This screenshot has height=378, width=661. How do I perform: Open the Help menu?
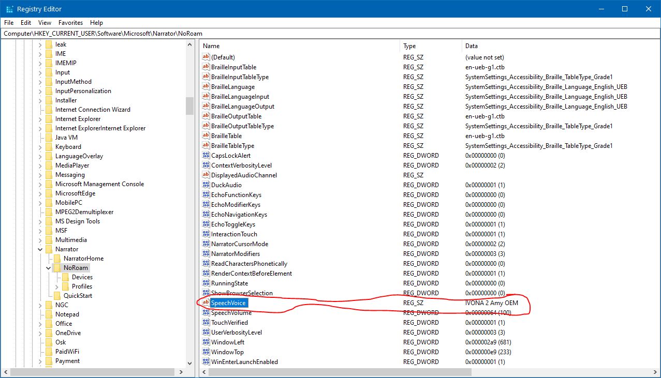click(96, 23)
